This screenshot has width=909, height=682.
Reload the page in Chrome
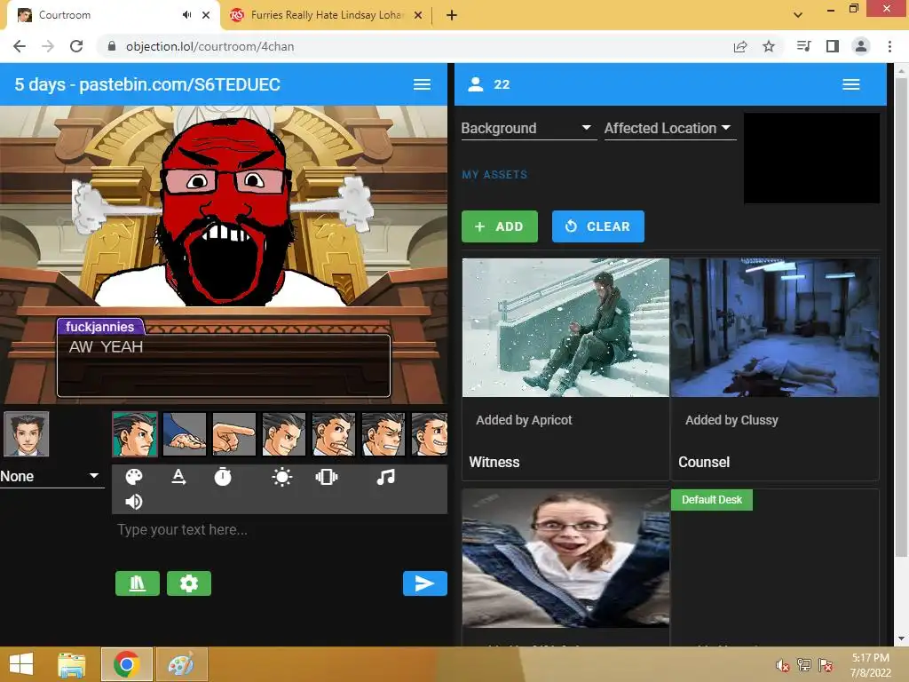[76, 46]
